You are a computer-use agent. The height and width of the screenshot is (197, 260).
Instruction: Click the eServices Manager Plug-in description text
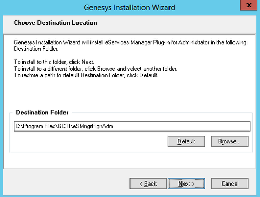(130, 45)
